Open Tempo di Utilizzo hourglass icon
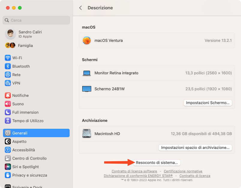Image resolution: width=241 pixels, height=188 pixels. coord(8,121)
